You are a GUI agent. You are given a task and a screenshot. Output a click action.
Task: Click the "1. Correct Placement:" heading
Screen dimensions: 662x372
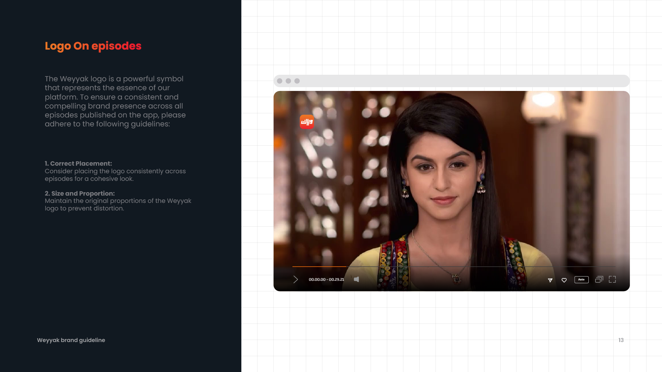click(x=78, y=164)
